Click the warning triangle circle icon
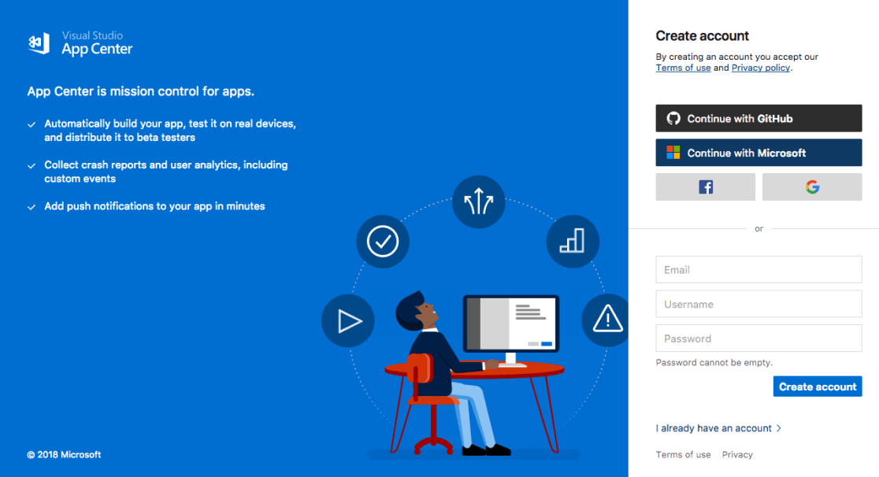The width and height of the screenshot is (879, 477). (606, 320)
